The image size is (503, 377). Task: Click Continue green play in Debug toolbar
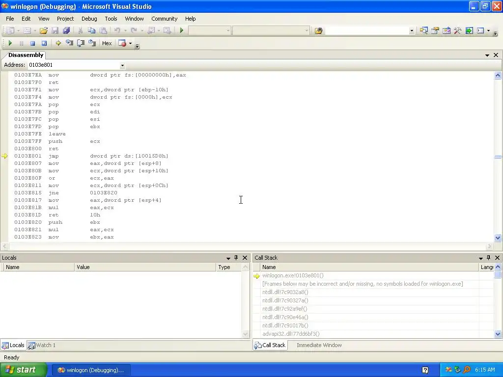pos(10,43)
